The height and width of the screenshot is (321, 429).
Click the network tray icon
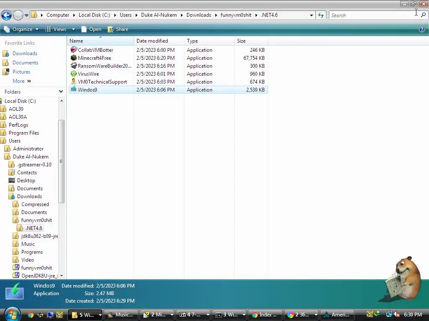pos(389,314)
